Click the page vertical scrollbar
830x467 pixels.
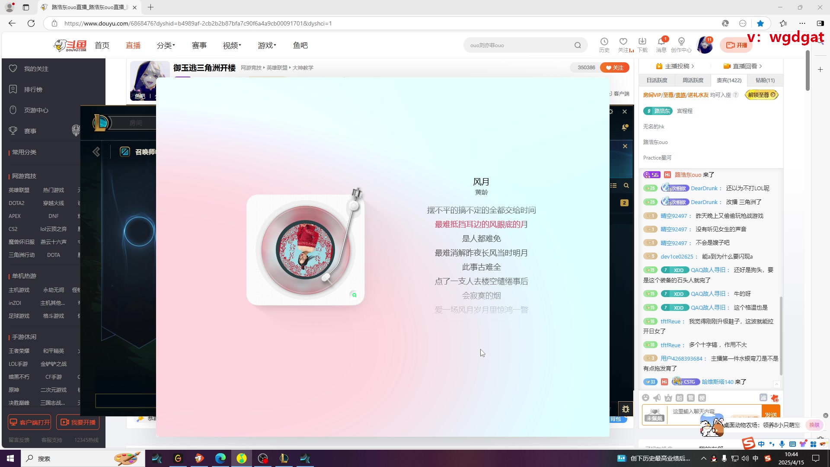point(808,70)
